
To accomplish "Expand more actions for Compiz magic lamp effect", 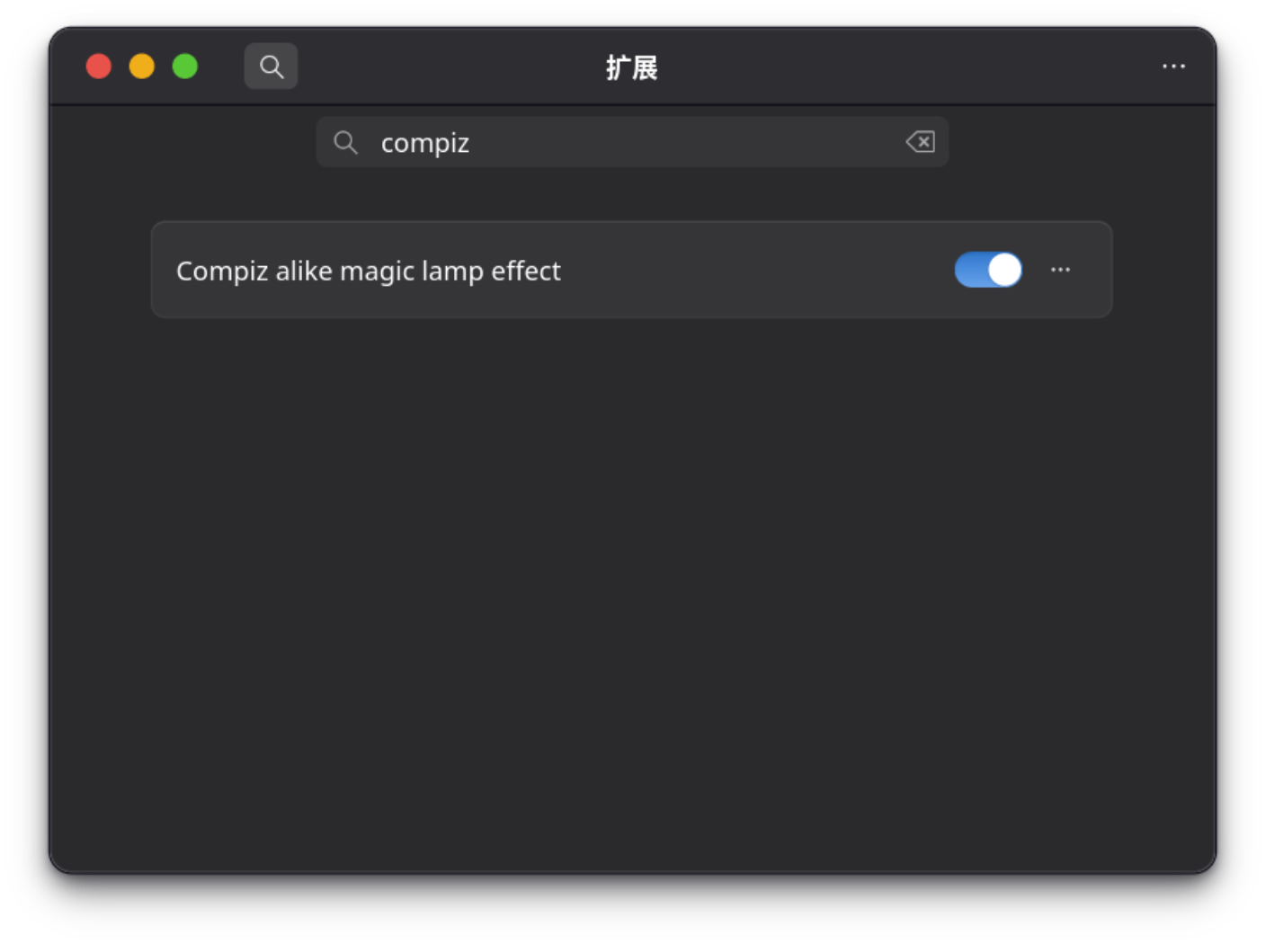I will [x=1060, y=270].
